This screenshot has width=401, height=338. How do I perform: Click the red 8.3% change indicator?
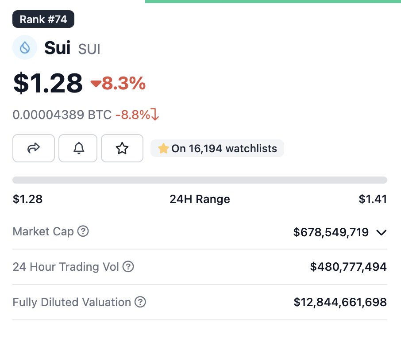pos(118,83)
